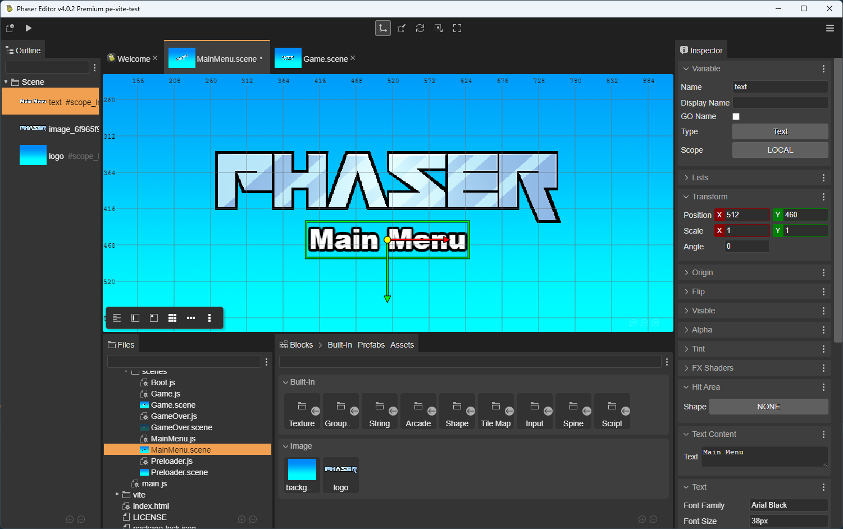Click the Font Family field
This screenshot has height=529, width=843.
789,505
